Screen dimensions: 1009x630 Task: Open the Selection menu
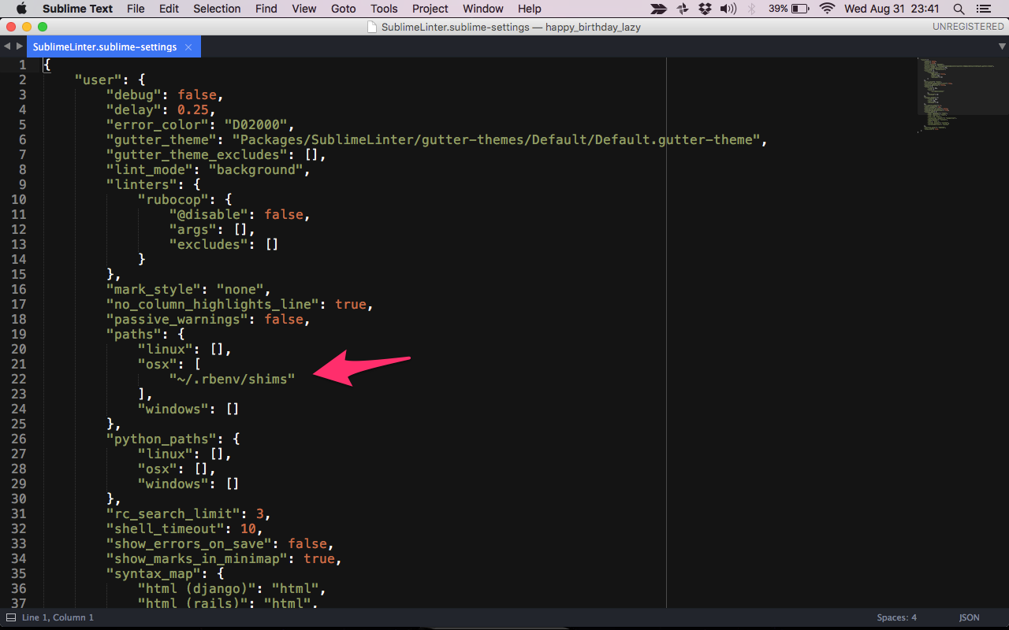tap(217, 9)
